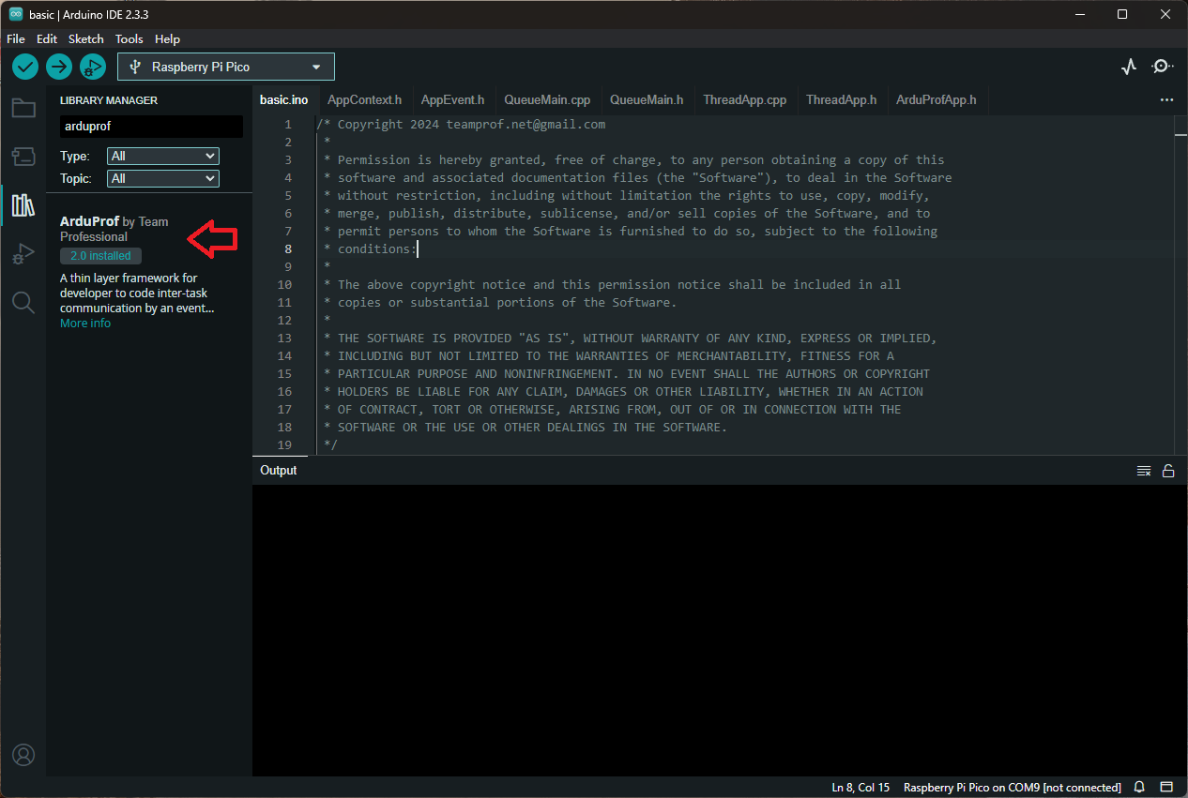Switch to the QueueMain.h tab
Viewport: 1188px width, 798px height.
click(647, 99)
